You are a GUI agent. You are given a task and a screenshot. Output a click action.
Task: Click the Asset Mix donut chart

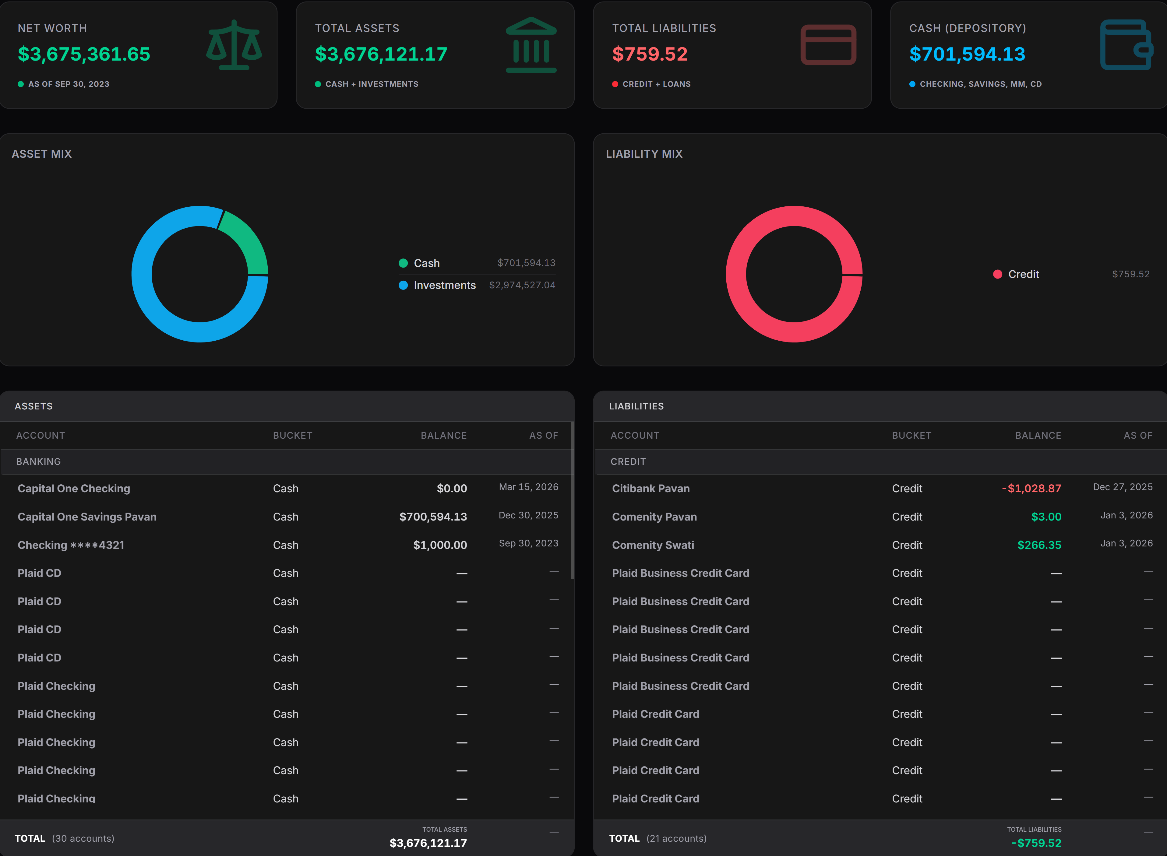199,274
